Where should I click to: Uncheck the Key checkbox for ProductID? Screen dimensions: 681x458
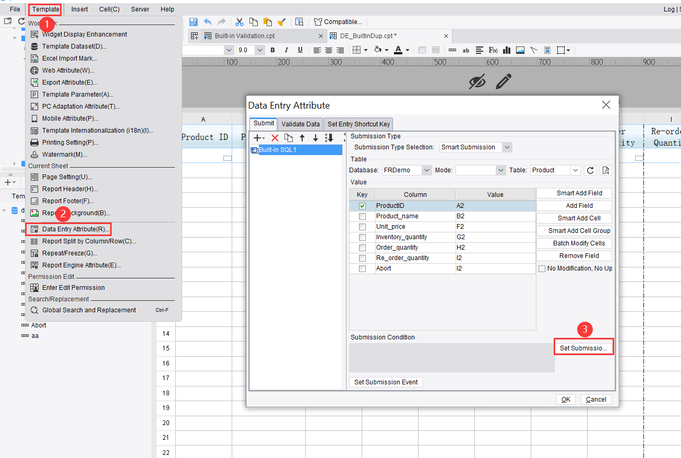pos(362,205)
